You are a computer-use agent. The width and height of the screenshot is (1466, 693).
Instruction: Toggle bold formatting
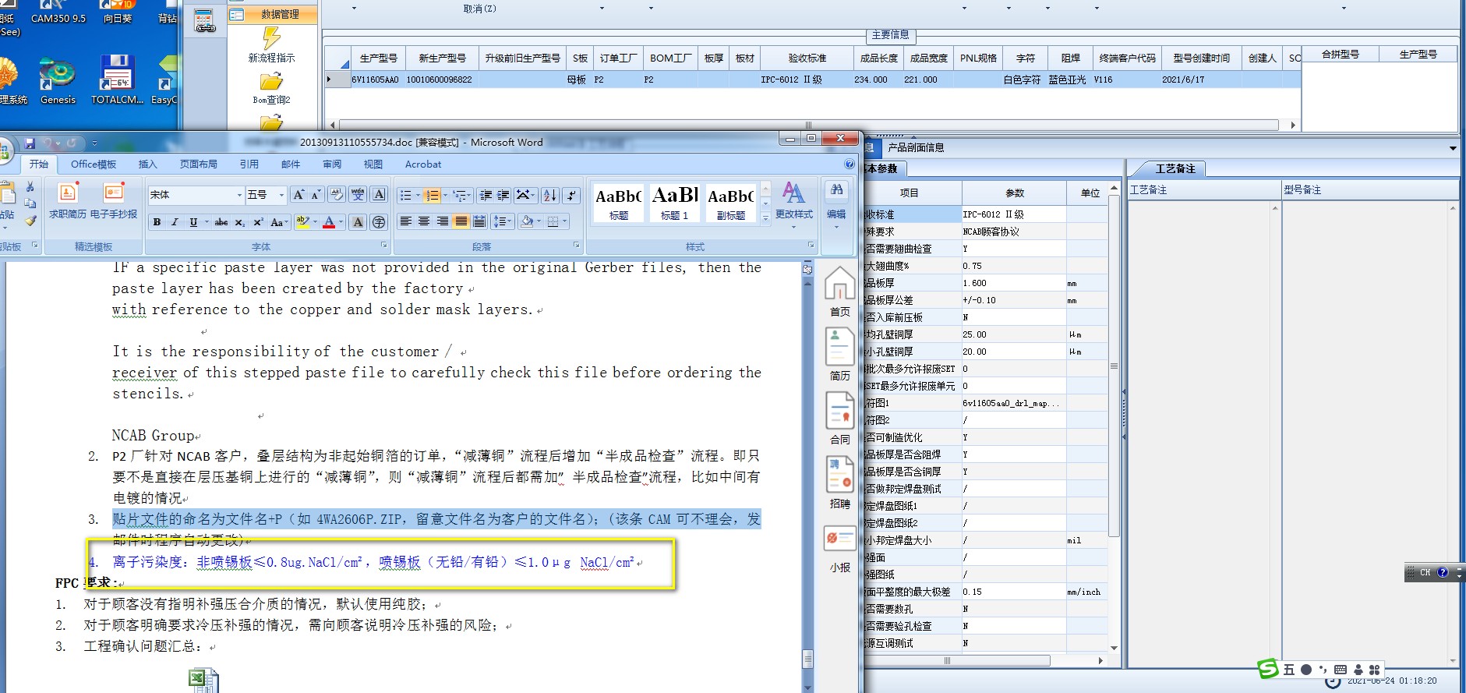(x=157, y=222)
